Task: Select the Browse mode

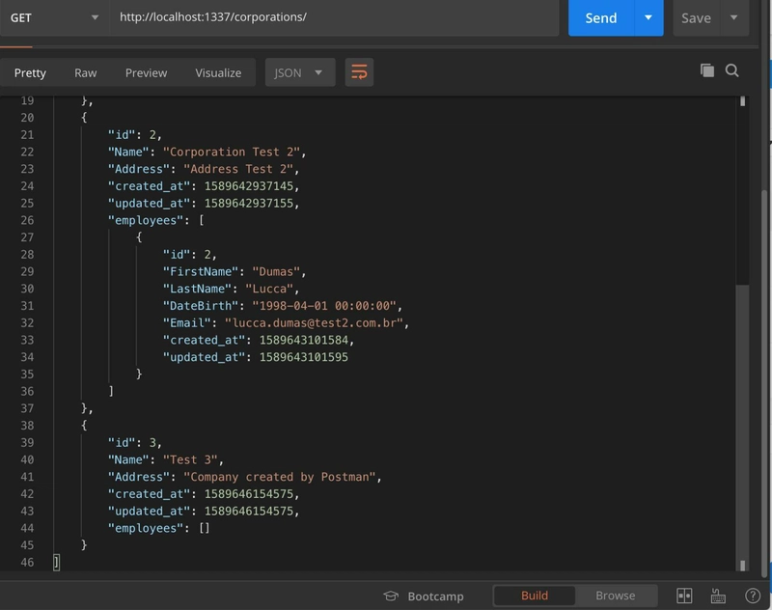Action: tap(616, 596)
